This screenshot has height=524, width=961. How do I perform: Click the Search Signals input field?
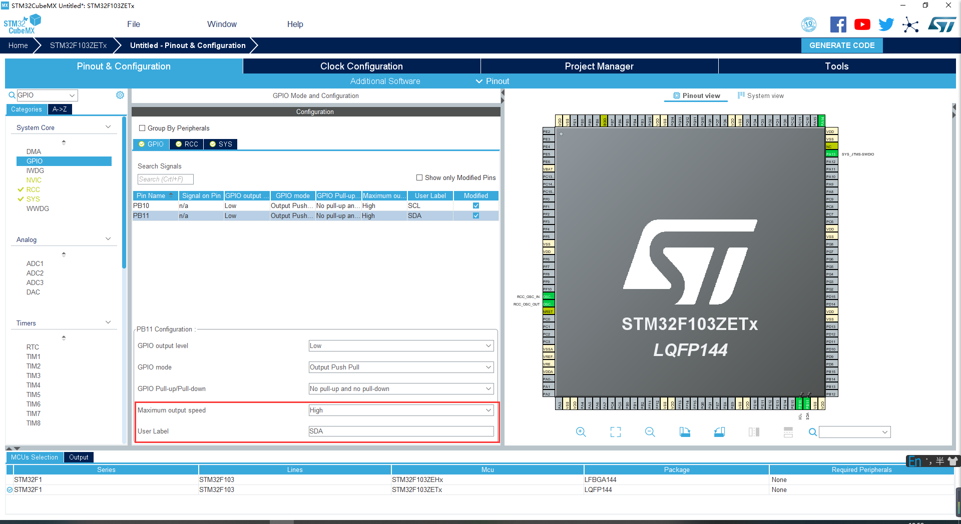coord(165,179)
